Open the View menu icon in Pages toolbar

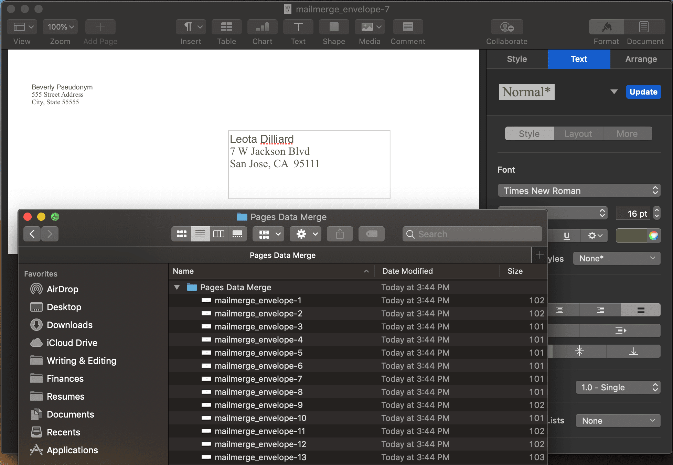point(23,27)
